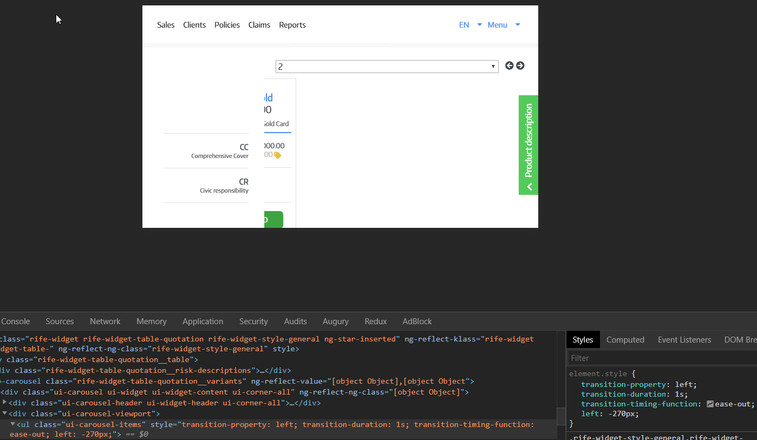Open the variant selector showing value 2
The height and width of the screenshot is (440, 757).
pyautogui.click(x=386, y=66)
